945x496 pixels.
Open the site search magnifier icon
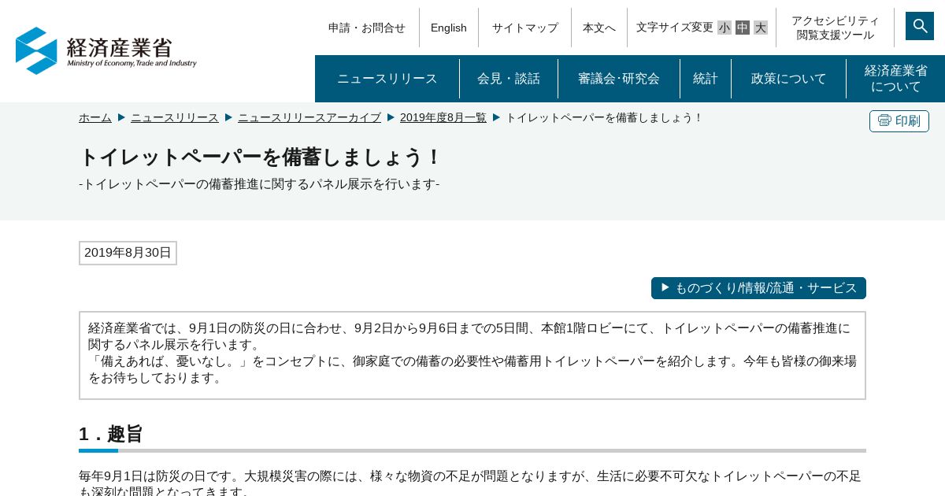[919, 26]
